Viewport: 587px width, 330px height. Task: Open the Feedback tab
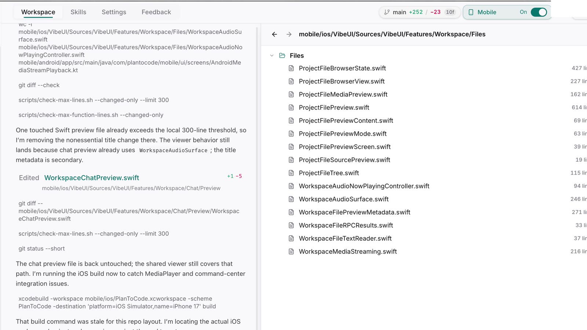[x=156, y=12]
